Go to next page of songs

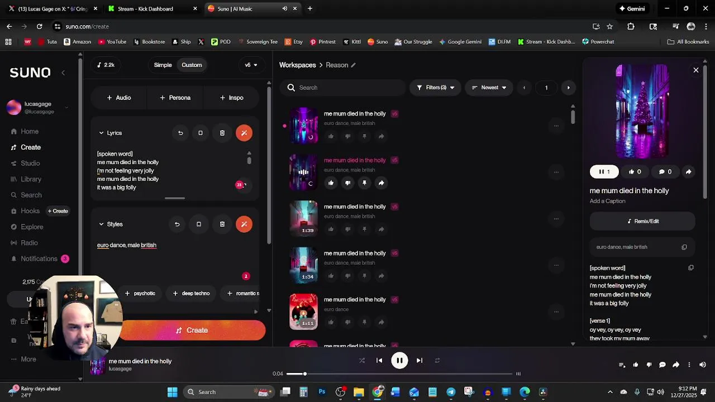pyautogui.click(x=569, y=88)
